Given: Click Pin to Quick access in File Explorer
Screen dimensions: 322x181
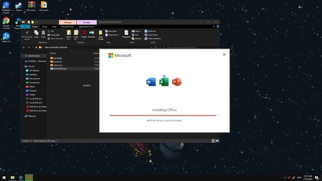Looking at the screenshot, I should [x=27, y=35].
